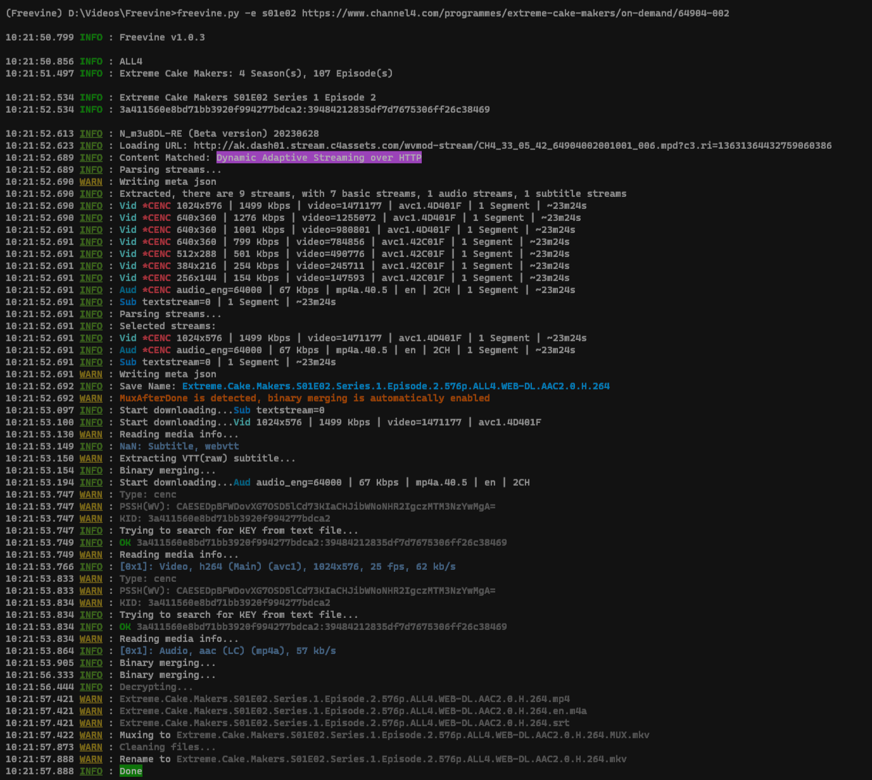The width and height of the screenshot is (872, 780).
Task: Click the green Done status at the bottom
Action: (x=130, y=771)
